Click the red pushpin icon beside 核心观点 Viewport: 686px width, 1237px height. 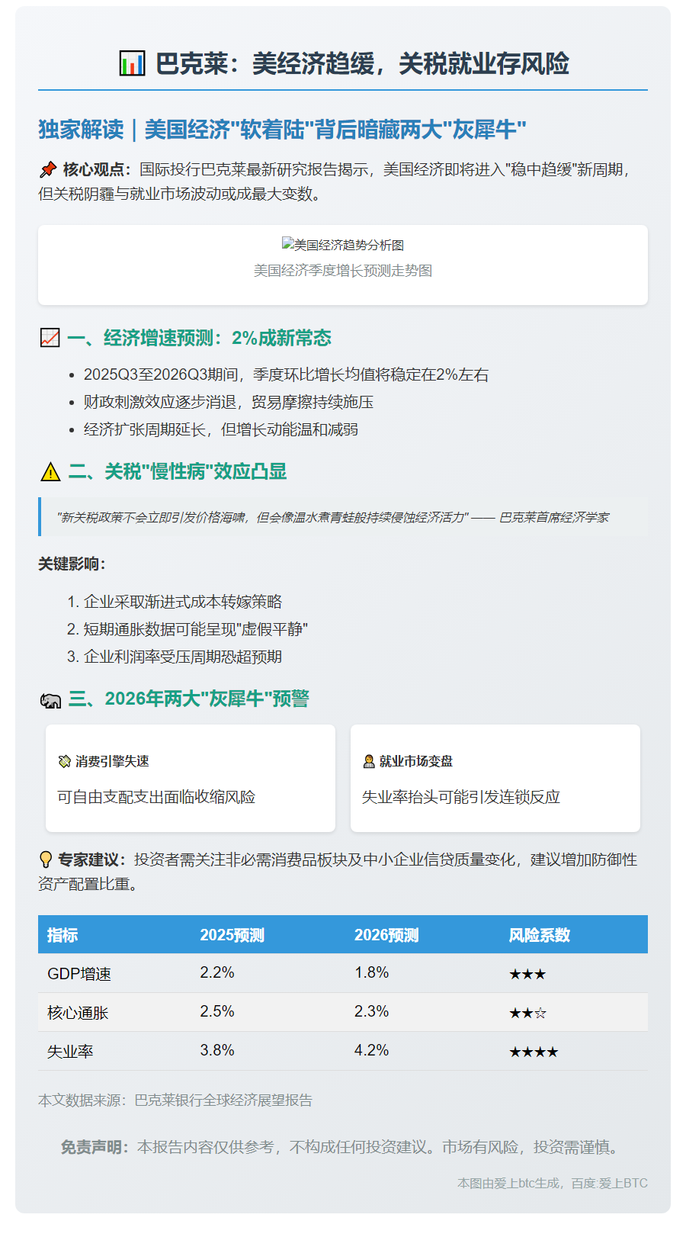48,169
